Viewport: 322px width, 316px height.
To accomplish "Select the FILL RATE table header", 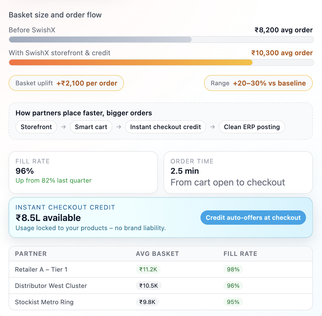I will coord(240,254).
